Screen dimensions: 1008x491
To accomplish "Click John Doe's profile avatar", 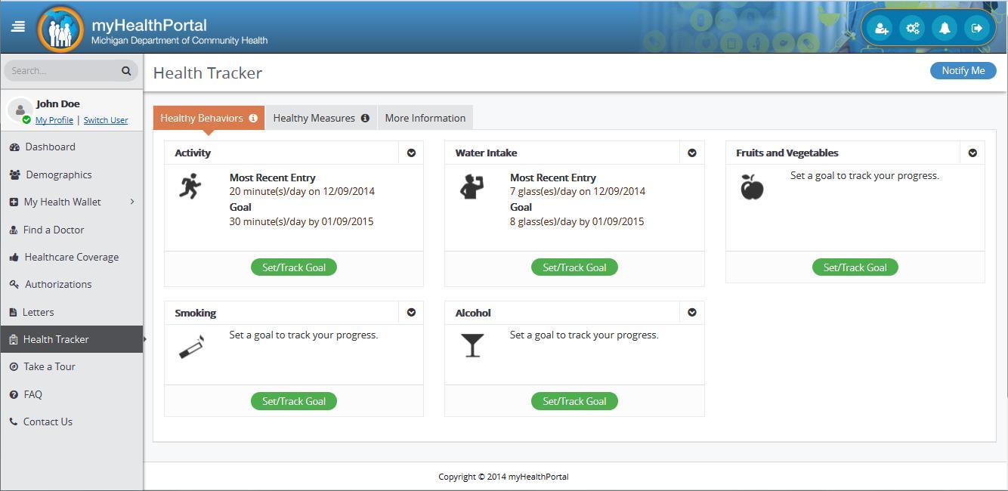I will click(x=20, y=110).
